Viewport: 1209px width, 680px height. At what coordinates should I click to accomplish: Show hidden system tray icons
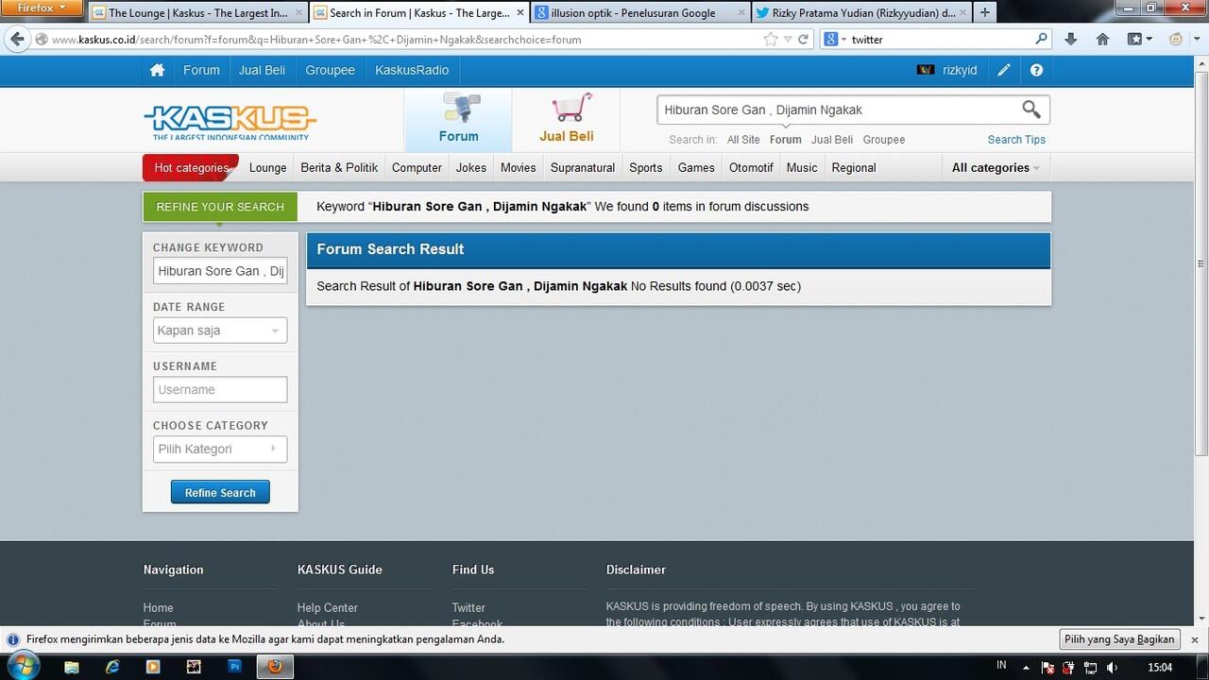pos(1027,668)
